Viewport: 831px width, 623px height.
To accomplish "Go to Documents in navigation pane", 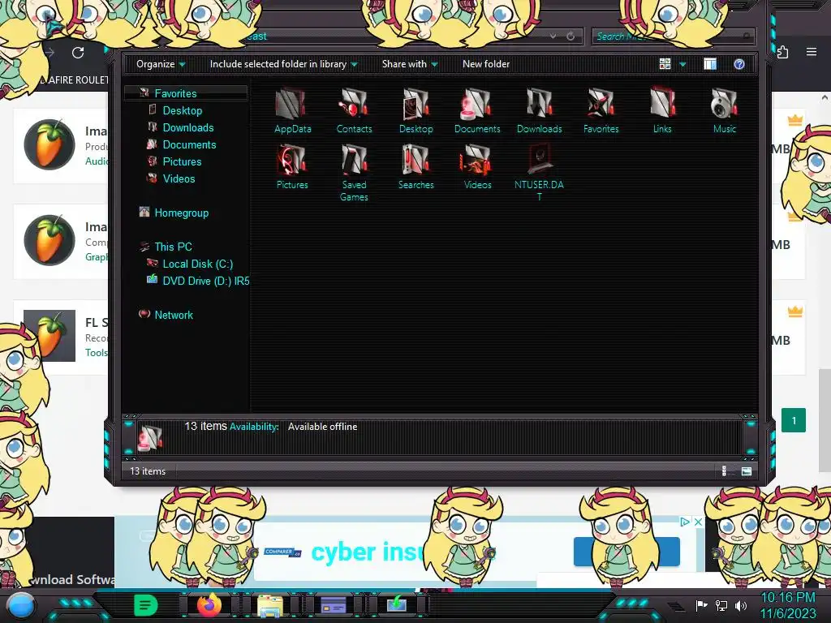I will 188,144.
